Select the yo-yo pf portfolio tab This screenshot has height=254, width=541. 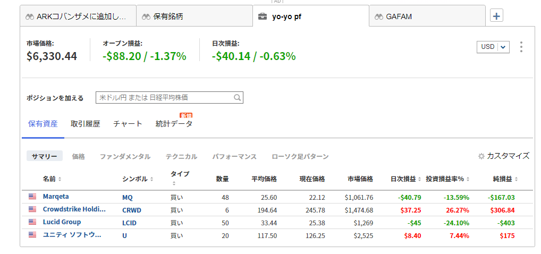click(x=311, y=16)
